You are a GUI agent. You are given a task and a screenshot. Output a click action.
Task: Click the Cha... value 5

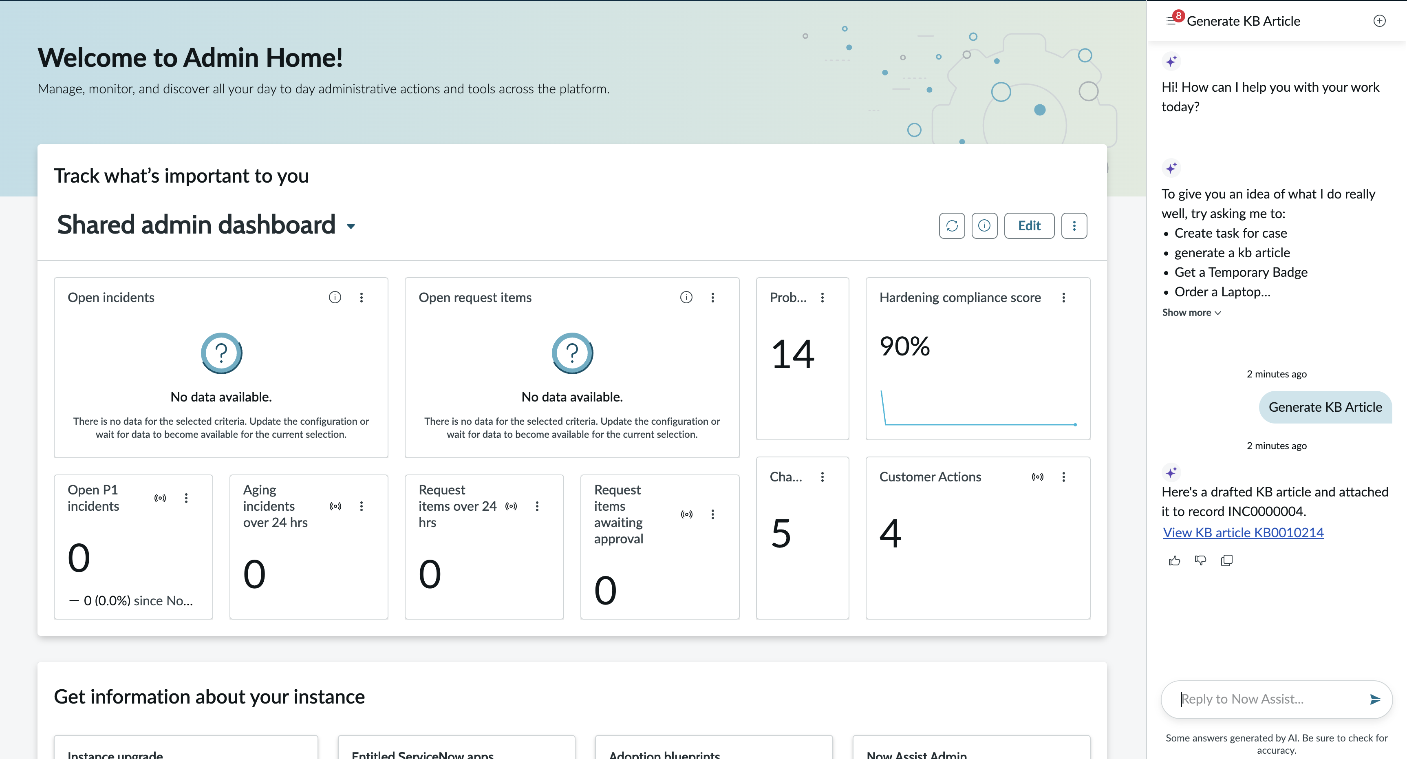(x=781, y=533)
